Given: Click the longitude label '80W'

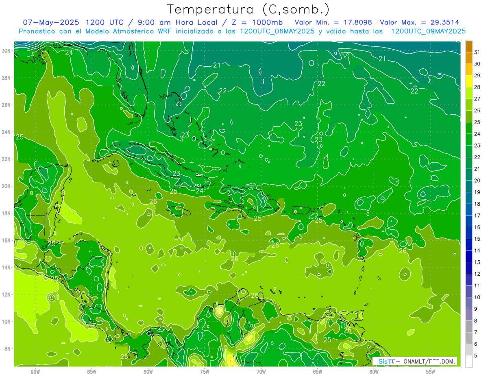Looking at the screenshot, I should click(148, 371).
